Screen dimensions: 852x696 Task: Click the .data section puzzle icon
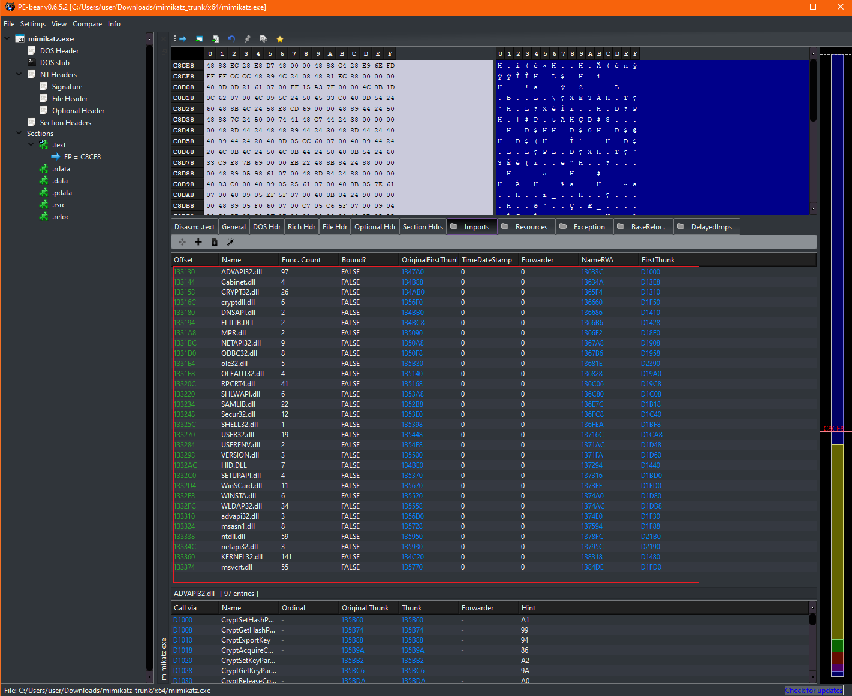tap(44, 181)
